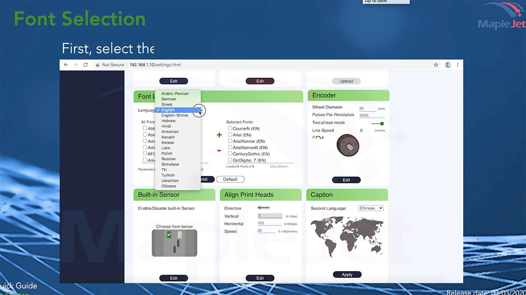Open the Second Language dropdown
Viewport: 526px width, 295px height.
click(x=371, y=208)
